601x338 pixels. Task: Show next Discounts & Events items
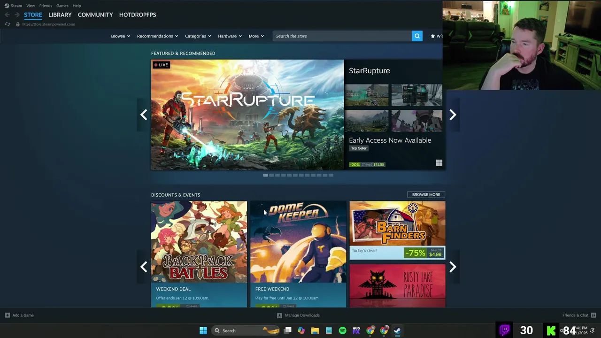click(453, 267)
